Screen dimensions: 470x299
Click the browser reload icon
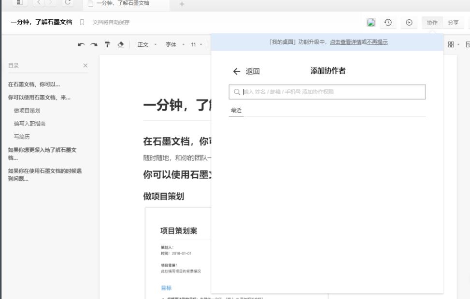pos(68,3)
